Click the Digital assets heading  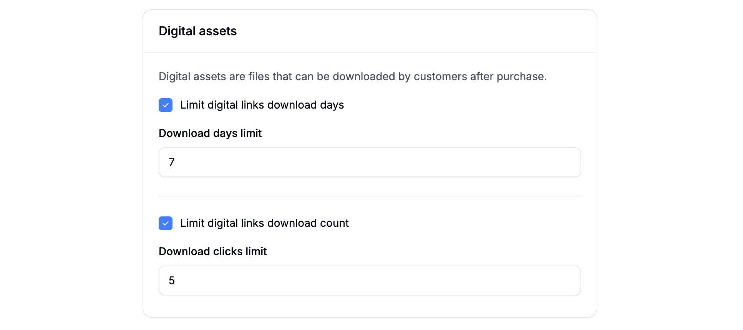click(197, 31)
